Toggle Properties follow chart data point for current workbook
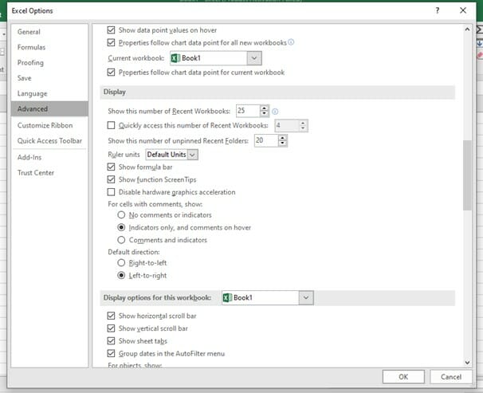The image size is (483, 393). (x=111, y=73)
